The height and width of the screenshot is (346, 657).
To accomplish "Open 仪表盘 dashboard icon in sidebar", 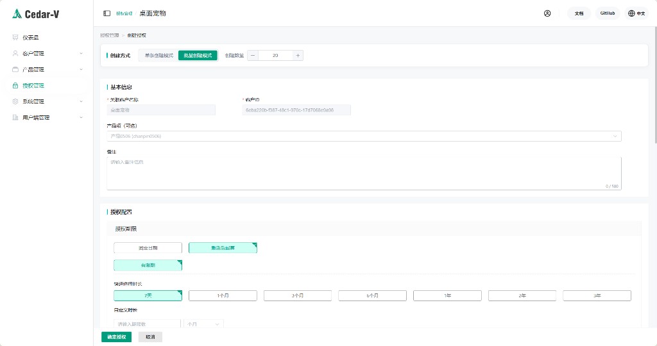I will [x=15, y=37].
